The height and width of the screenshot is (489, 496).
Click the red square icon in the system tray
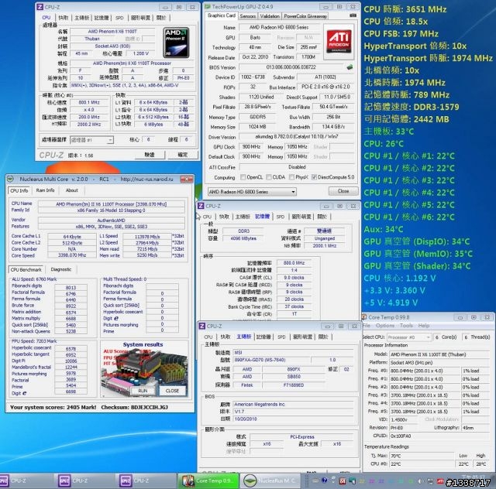tap(343, 481)
